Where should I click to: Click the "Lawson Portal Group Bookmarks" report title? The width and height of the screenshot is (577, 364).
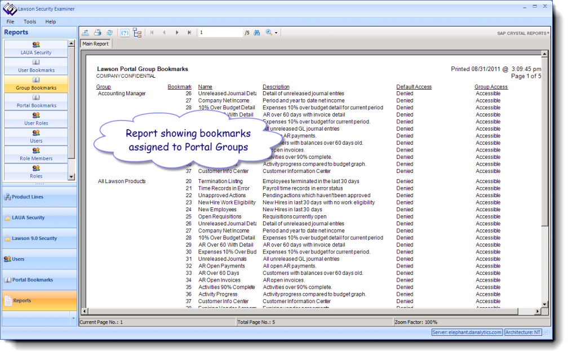143,69
